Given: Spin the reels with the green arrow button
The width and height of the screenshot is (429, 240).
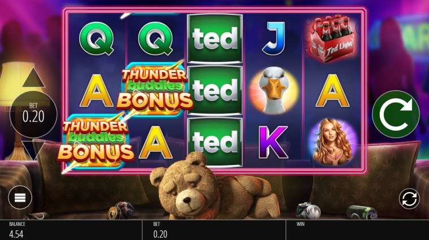Looking at the screenshot, I should pos(396,115).
